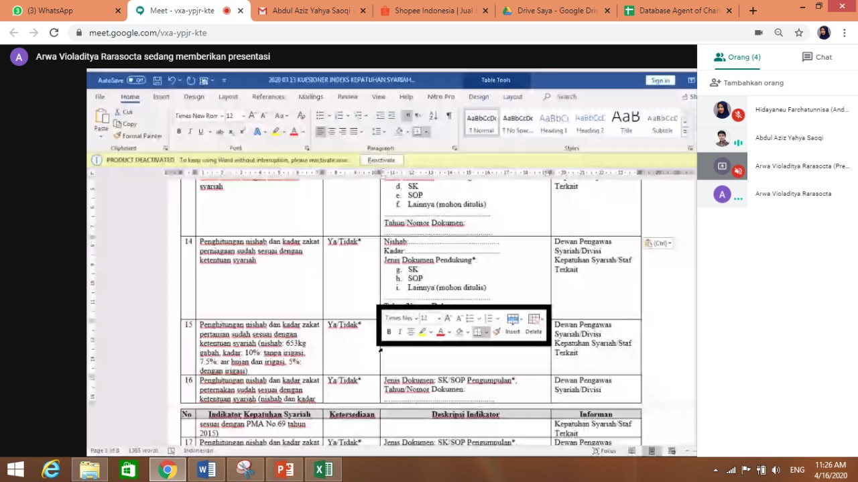The width and height of the screenshot is (858, 482).
Task: Open the Chrome zoom indicator icon
Action: click(x=779, y=33)
